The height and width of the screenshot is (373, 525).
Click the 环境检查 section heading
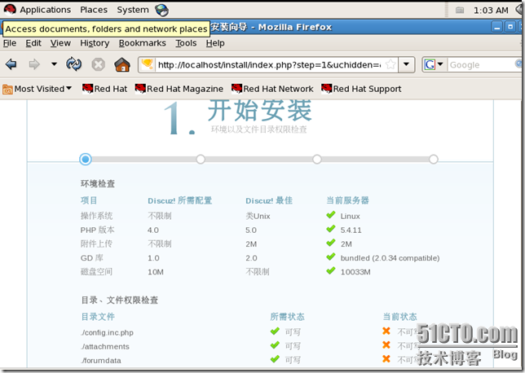point(98,184)
